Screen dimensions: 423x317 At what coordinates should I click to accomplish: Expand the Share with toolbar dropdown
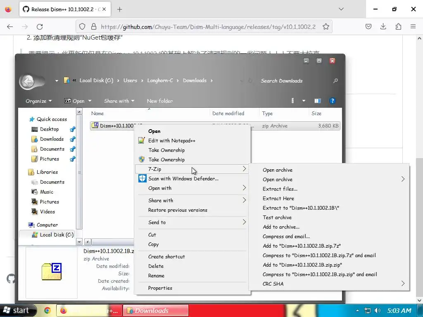[x=119, y=101]
